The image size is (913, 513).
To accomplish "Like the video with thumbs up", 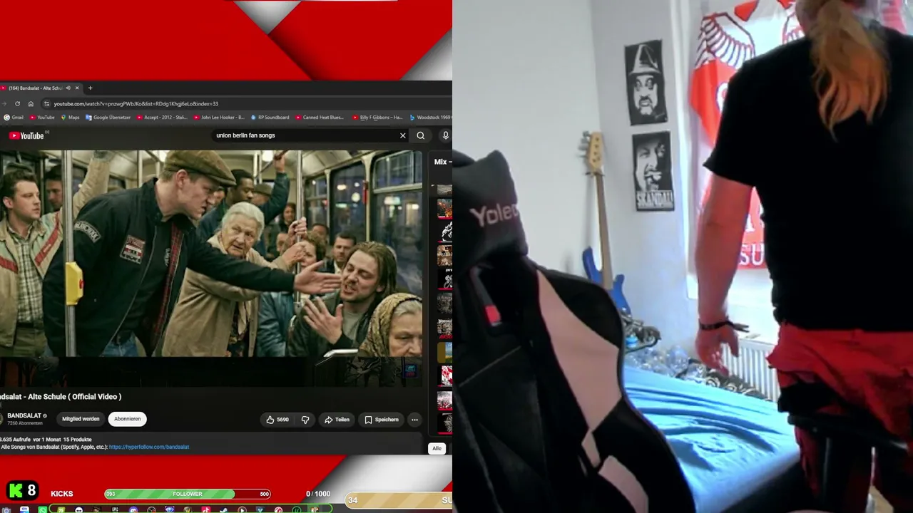I will coord(277,420).
